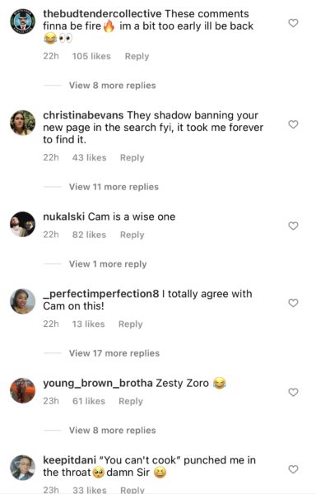Open young_brown_brotha username link
The height and width of the screenshot is (494, 316).
point(98,383)
